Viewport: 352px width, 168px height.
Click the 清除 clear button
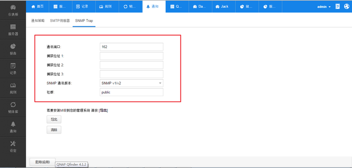54,130
